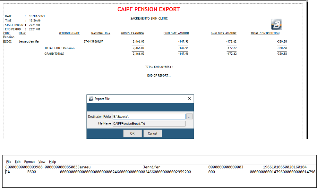Click the Pension group label under CODE
This screenshot has width=317, height=189.
point(9,37)
